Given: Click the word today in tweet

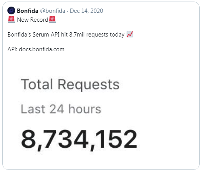Looking at the screenshot, I should [x=117, y=35].
